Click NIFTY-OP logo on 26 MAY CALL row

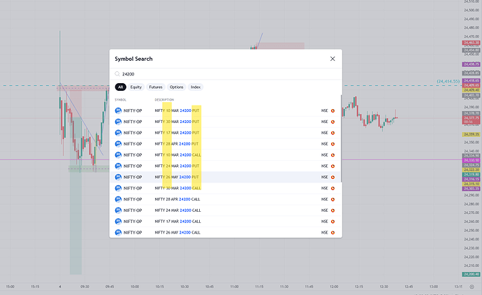pos(118,232)
